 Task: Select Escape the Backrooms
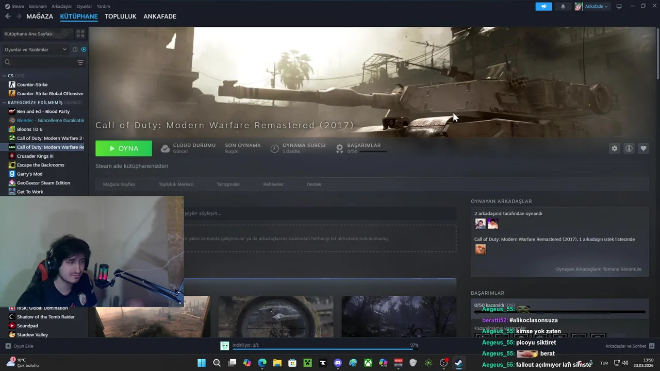40,165
